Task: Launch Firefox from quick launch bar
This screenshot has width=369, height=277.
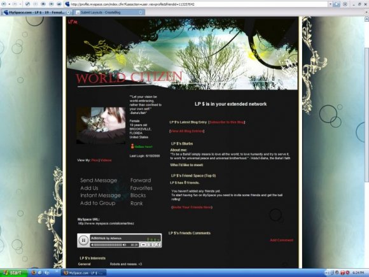Action: point(34,273)
